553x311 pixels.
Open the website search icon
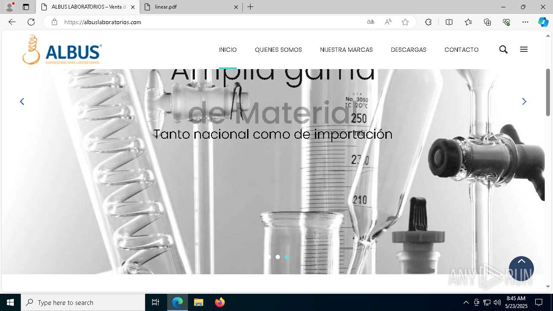(503, 50)
